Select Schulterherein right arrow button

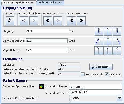pyautogui.click(x=58, y=21)
